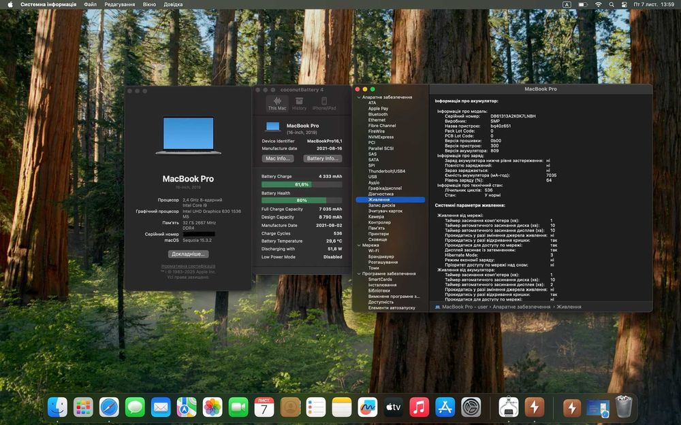Image resolution: width=681 pixels, height=425 pixels.
Task: Launch Freeform from the Dock
Action: point(368,407)
